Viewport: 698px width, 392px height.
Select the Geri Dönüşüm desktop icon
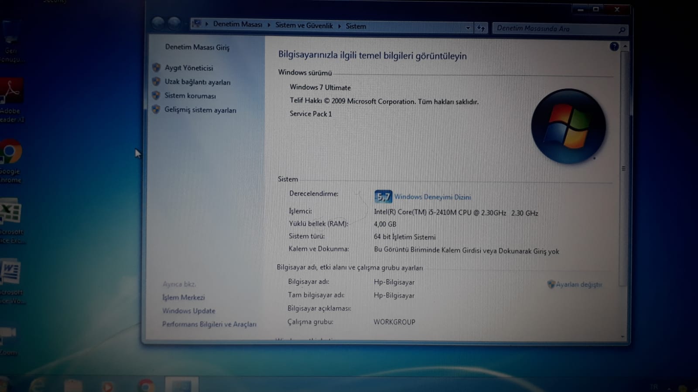[11, 41]
